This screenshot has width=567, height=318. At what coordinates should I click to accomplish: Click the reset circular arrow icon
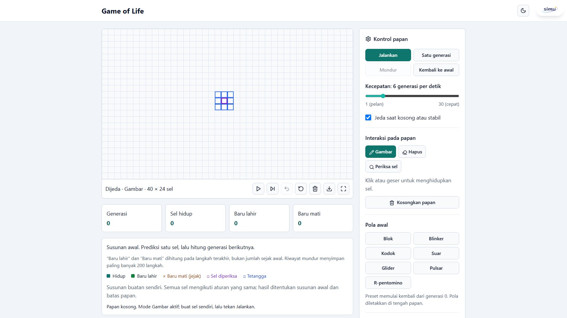click(x=301, y=189)
